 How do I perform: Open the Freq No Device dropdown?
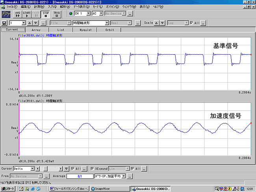click(40, 176)
